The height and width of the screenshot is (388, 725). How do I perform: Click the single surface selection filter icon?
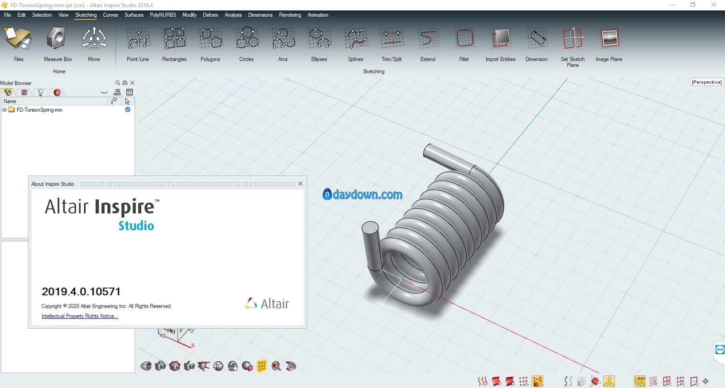497,382
